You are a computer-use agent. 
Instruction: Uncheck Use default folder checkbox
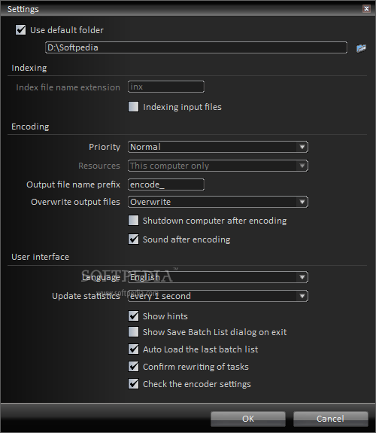tap(21, 30)
